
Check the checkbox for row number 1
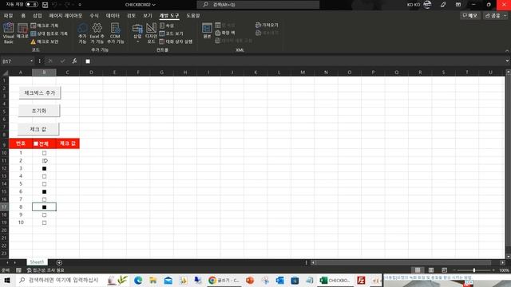45,153
